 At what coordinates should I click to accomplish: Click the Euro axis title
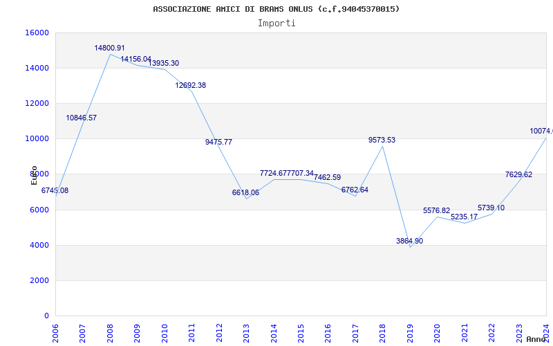(34, 175)
